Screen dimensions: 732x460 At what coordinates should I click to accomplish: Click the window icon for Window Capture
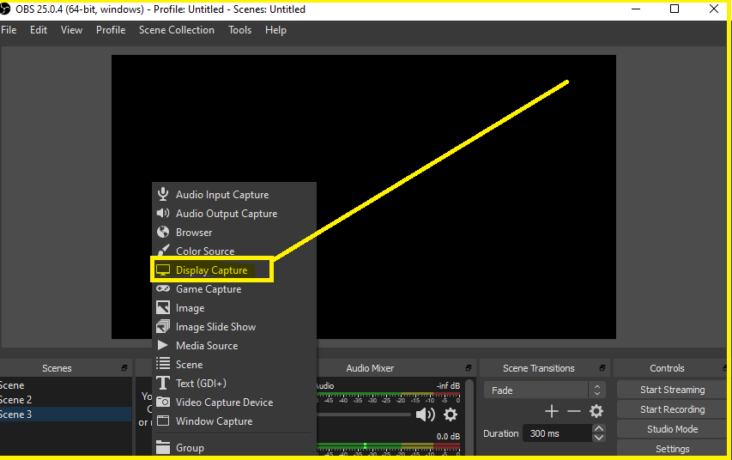pos(163,421)
